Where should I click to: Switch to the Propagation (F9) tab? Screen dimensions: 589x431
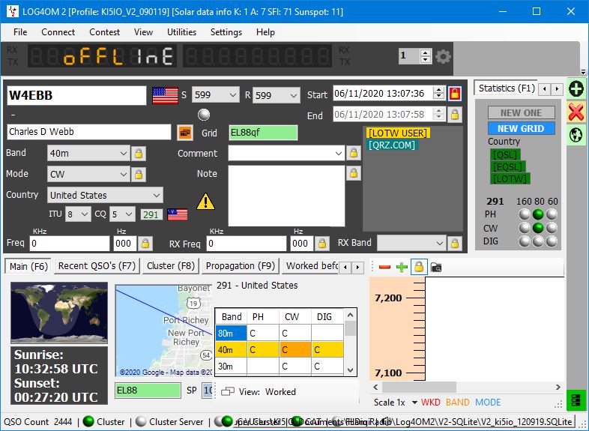pyautogui.click(x=241, y=266)
